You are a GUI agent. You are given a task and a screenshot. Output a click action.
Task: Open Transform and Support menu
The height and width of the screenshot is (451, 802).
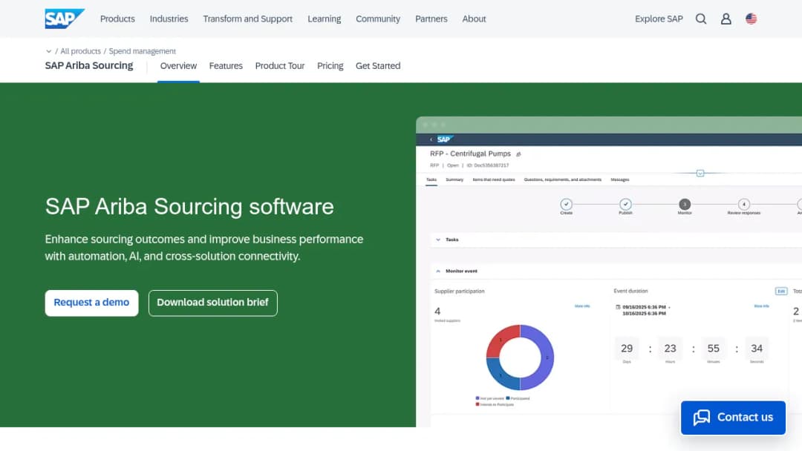pyautogui.click(x=247, y=19)
